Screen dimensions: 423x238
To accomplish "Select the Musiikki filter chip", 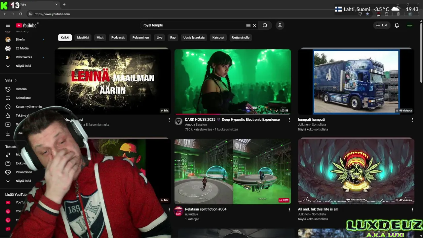I will coord(83,37).
